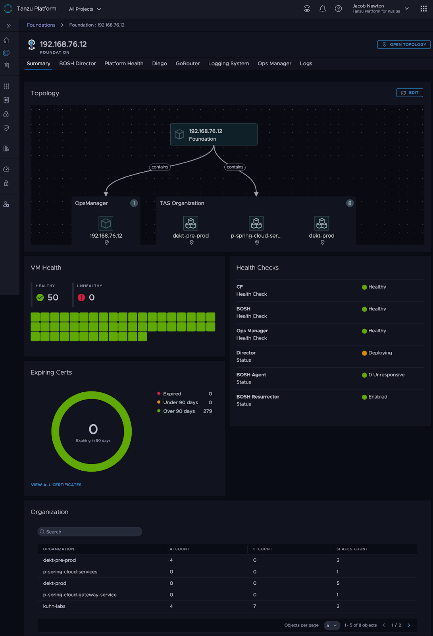Open the Diego tab
Screen dimensions: 433x636
(160, 64)
